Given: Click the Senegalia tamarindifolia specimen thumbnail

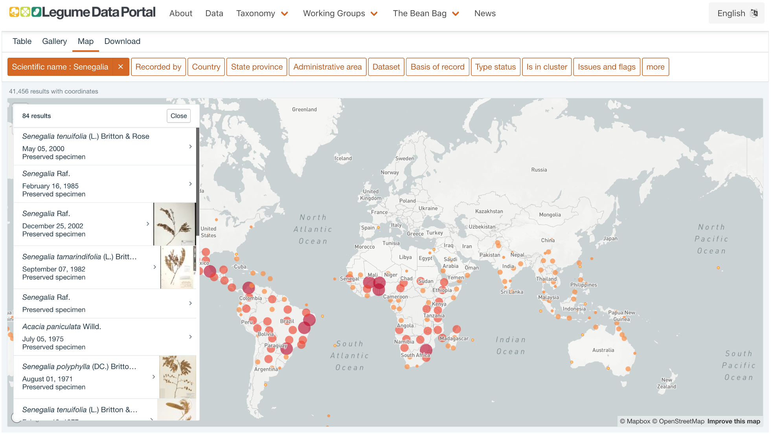Looking at the screenshot, I should pos(178,267).
